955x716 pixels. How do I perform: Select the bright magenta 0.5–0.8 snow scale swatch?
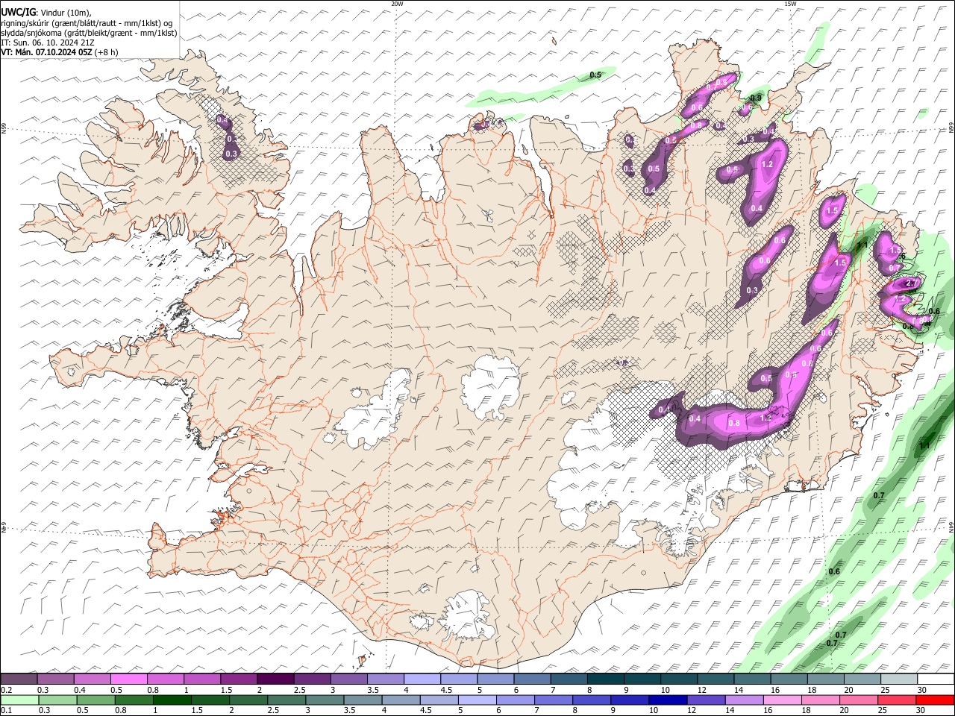[129, 679]
